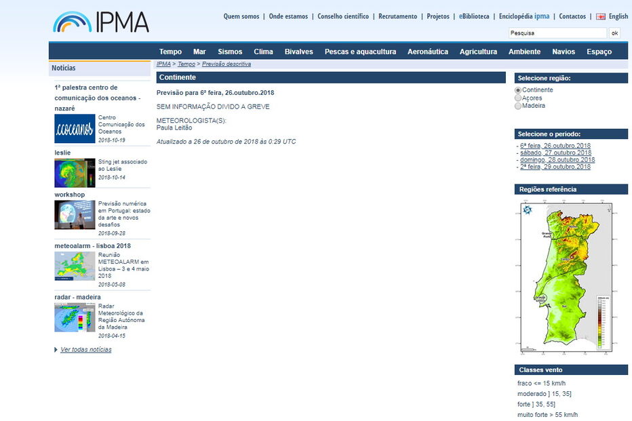
Task: Go to Previsão descritiva breadcrumb link
Action: [x=226, y=64]
